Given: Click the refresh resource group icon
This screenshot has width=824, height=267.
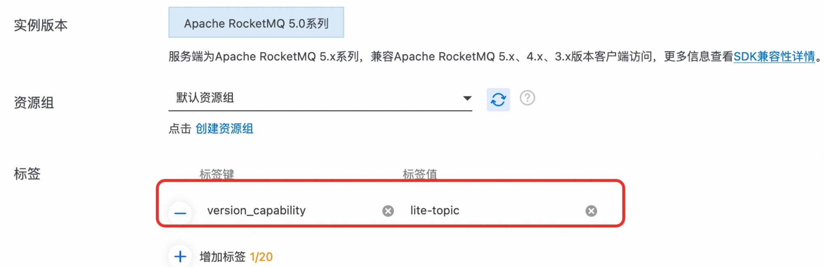Looking at the screenshot, I should coord(498,100).
